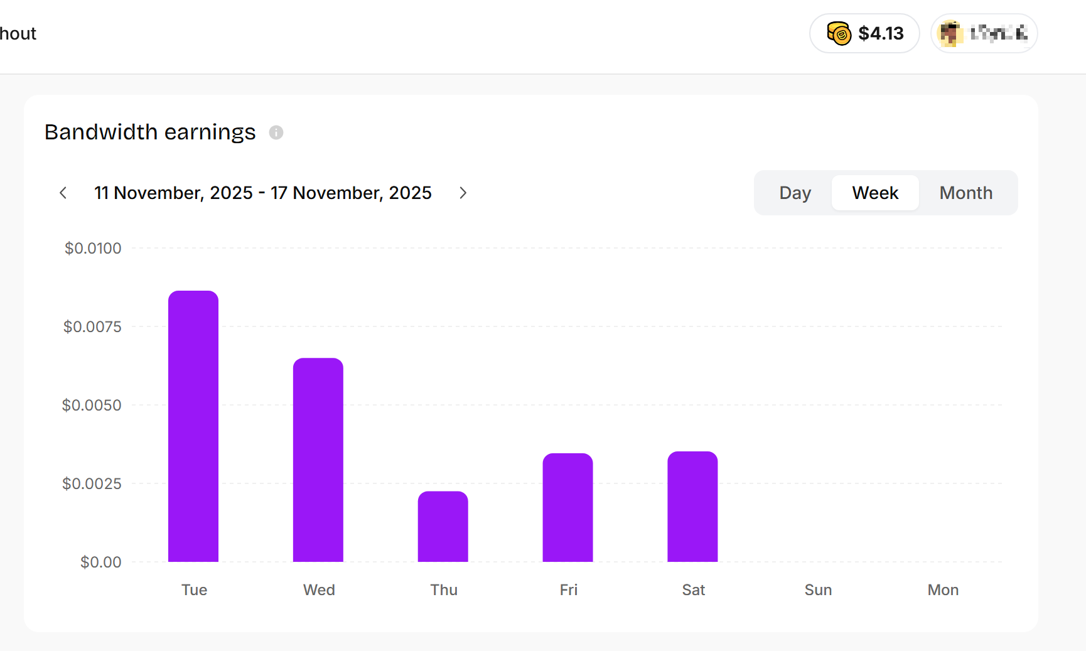Select the Week view tab
The height and width of the screenshot is (651, 1086).
click(875, 193)
